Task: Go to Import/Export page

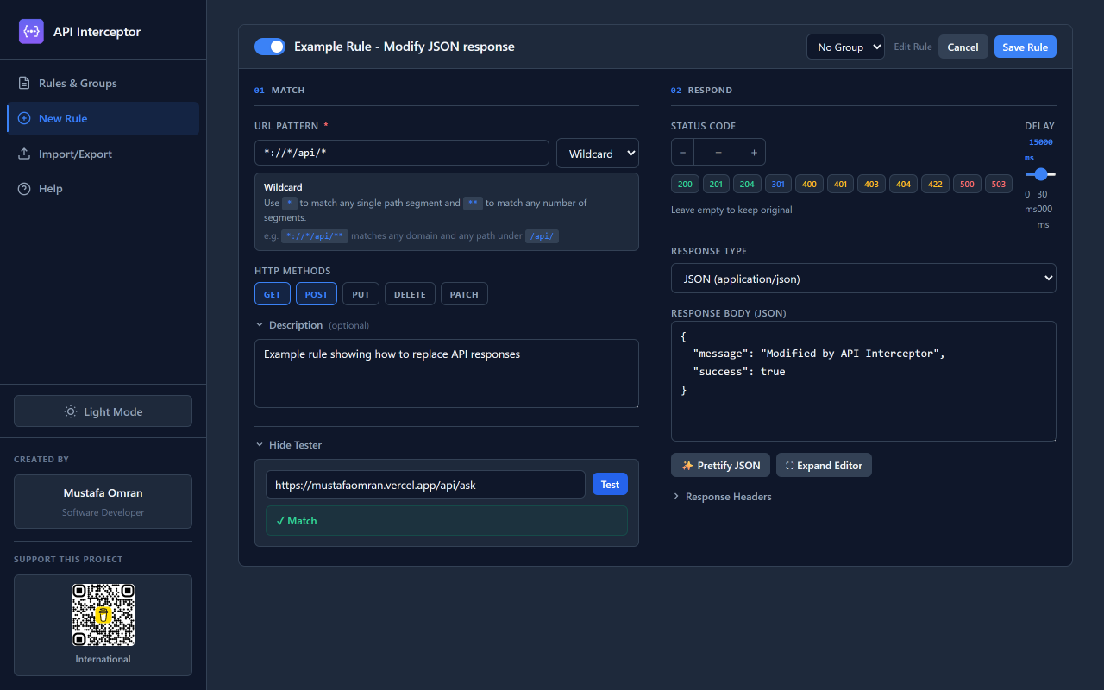Action: tap(103, 154)
